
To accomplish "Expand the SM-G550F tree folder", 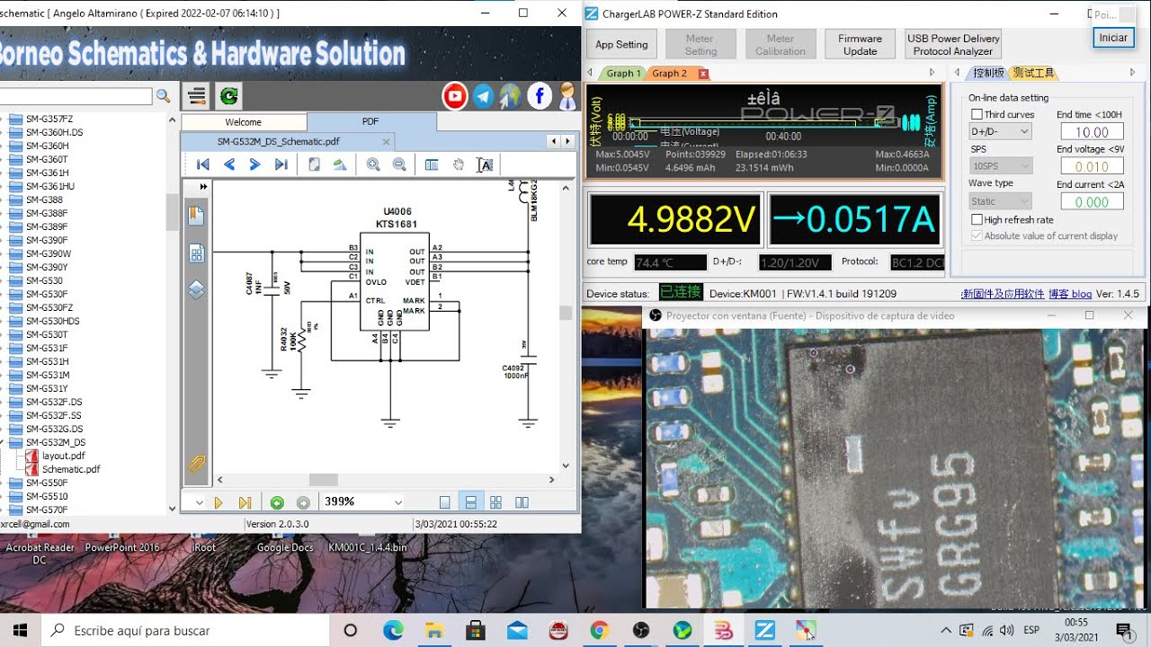I will click(2, 483).
